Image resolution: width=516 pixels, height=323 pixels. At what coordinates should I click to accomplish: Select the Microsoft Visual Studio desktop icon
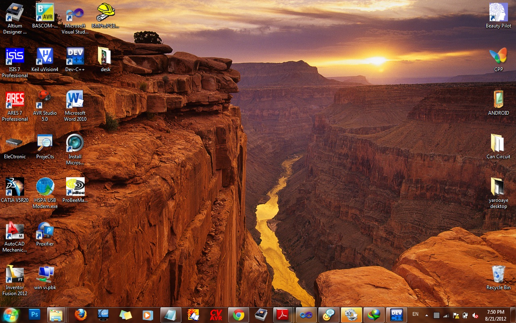[75, 19]
